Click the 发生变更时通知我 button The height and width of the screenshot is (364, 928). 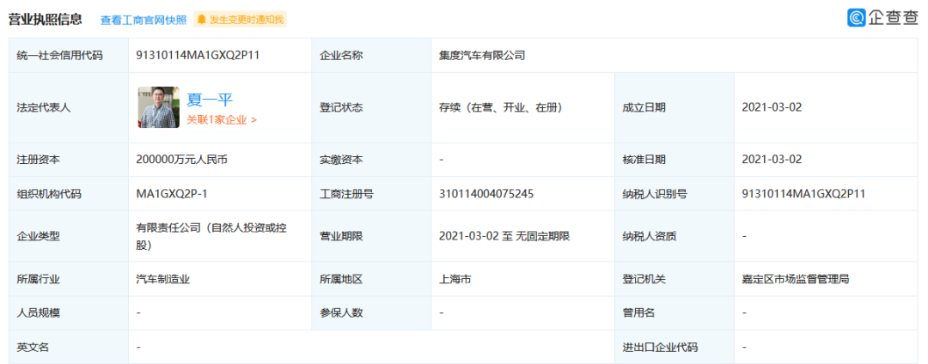coord(241,20)
